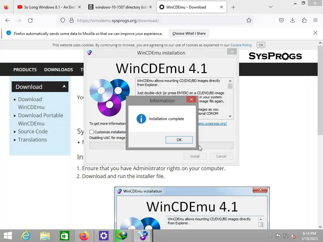Click the WinCDEmu title bar icon
Screen dimensions: 323x242
89,53
